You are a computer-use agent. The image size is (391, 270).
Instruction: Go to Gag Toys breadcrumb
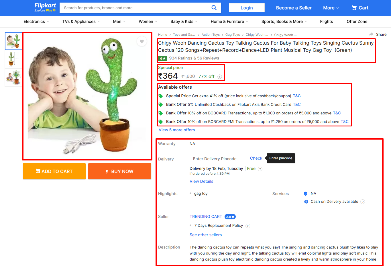[233, 35]
